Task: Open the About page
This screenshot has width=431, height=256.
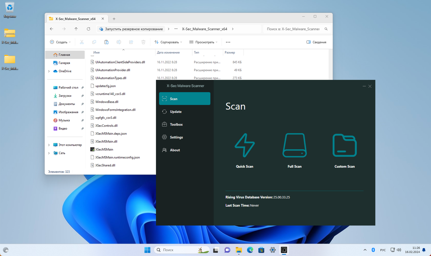Action: (x=175, y=150)
